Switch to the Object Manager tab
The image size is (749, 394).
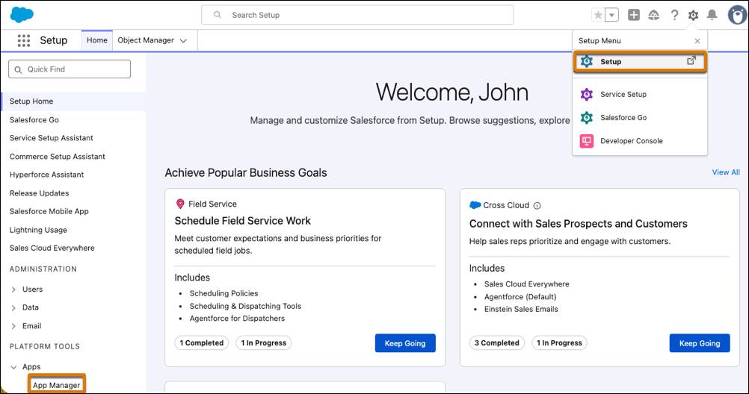tap(146, 40)
